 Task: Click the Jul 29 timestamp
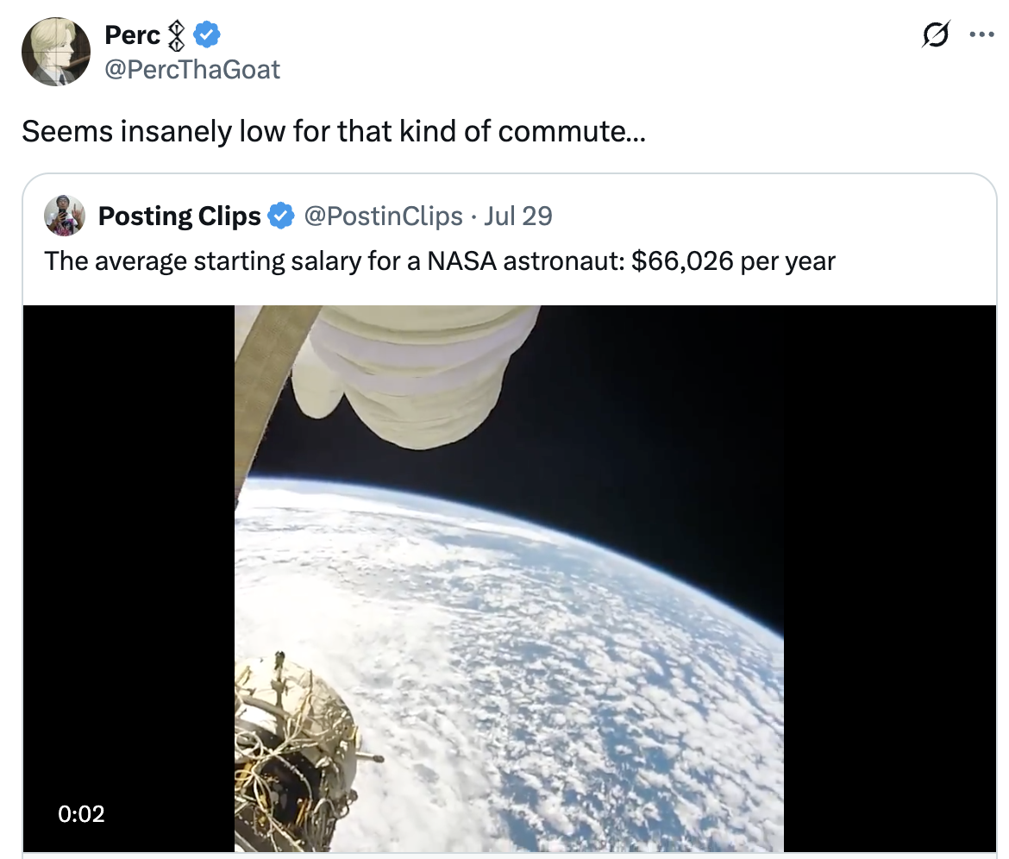coord(518,216)
